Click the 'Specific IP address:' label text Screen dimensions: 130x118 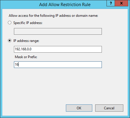(28, 23)
